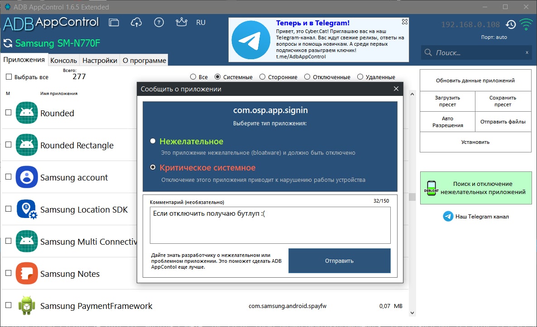Click the search magnifier icon

click(x=428, y=52)
